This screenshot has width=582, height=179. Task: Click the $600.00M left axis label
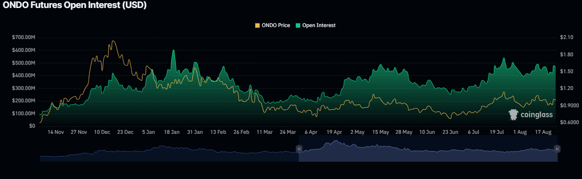[23, 50]
